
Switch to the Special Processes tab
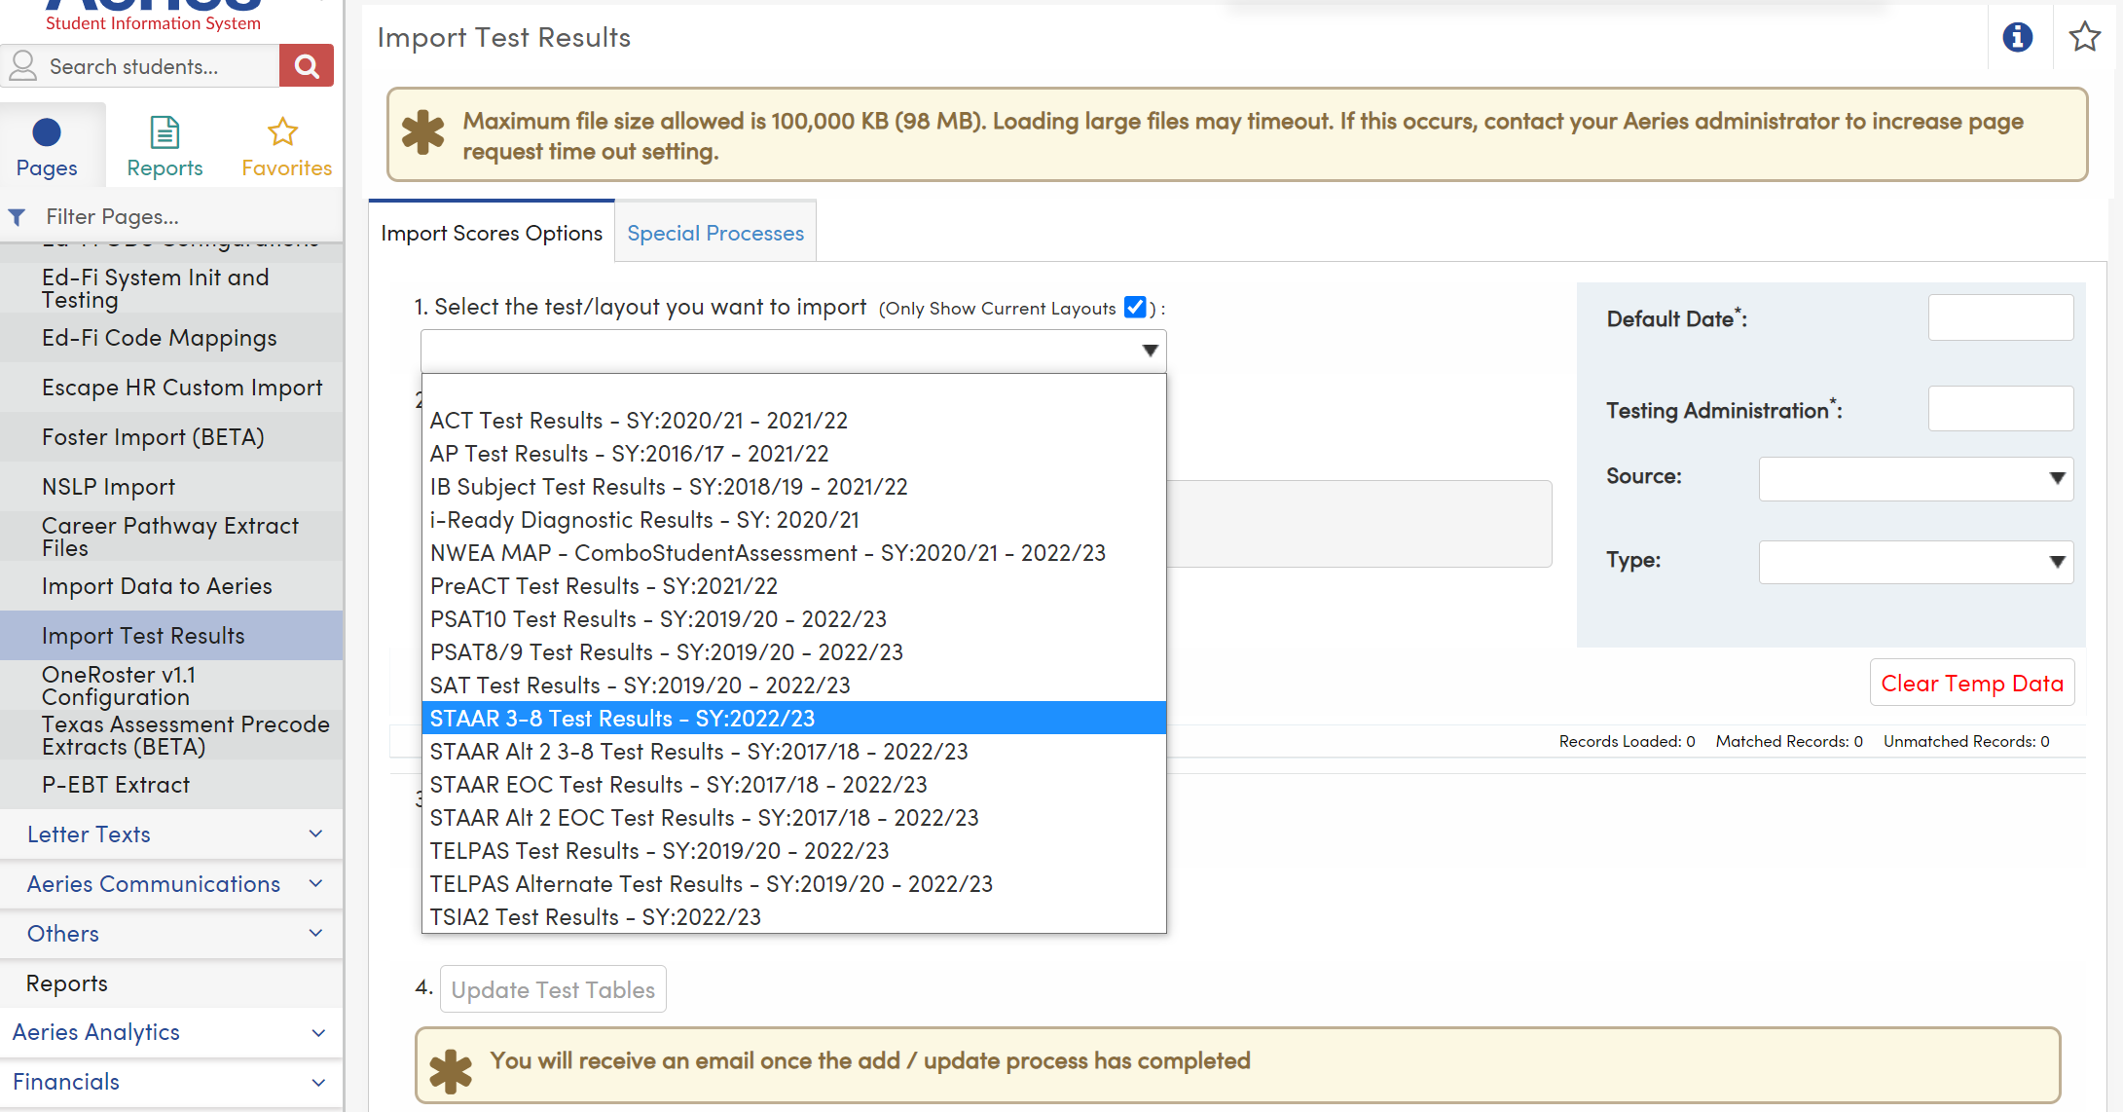coord(714,232)
